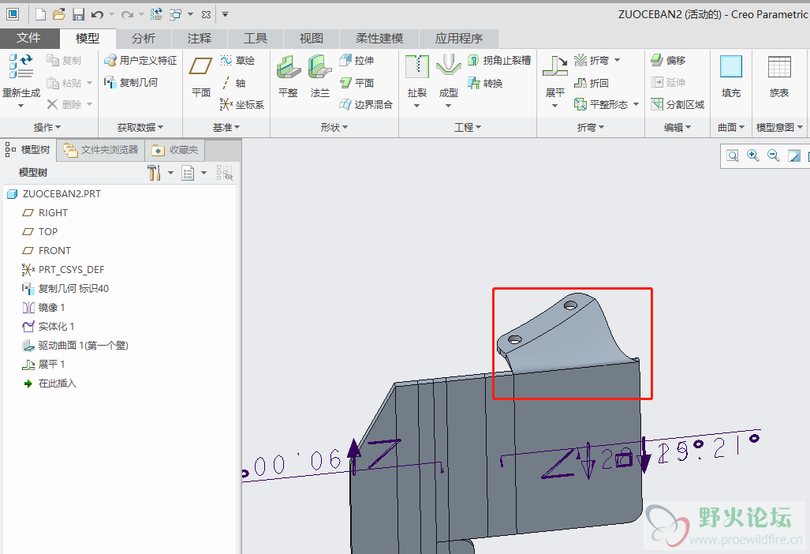Open the 文件 (File) menu
This screenshot has width=810, height=554.
[x=29, y=38]
